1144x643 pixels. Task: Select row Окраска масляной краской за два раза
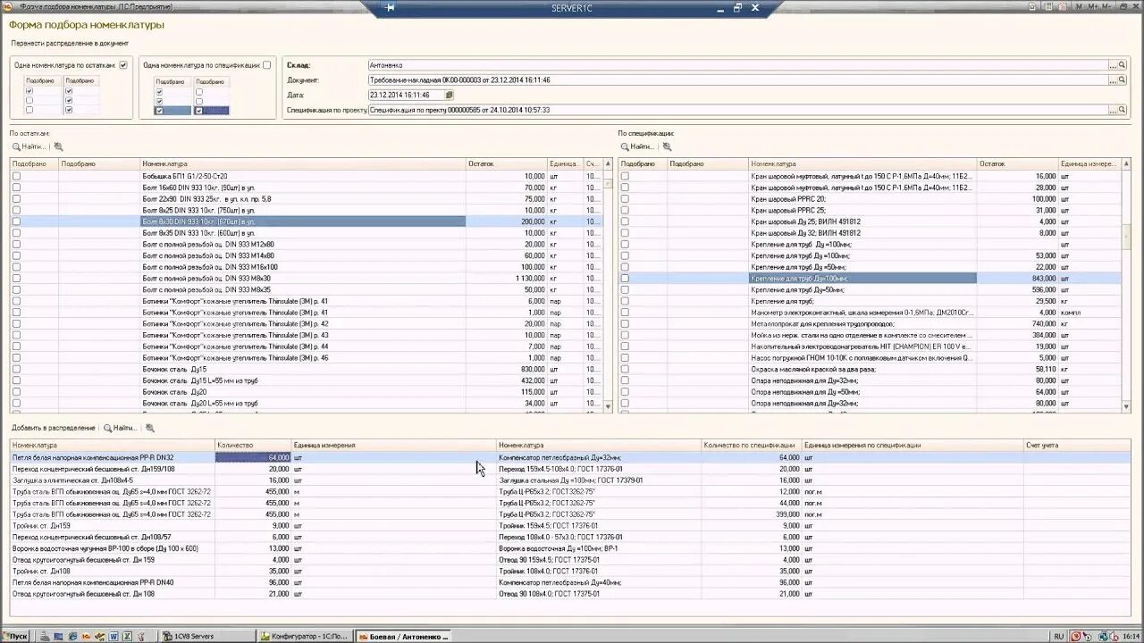click(870, 369)
